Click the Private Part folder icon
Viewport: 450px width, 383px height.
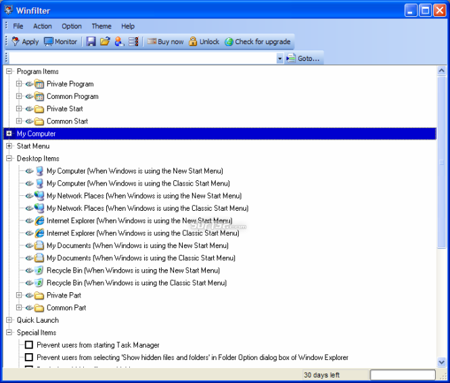coord(39,296)
